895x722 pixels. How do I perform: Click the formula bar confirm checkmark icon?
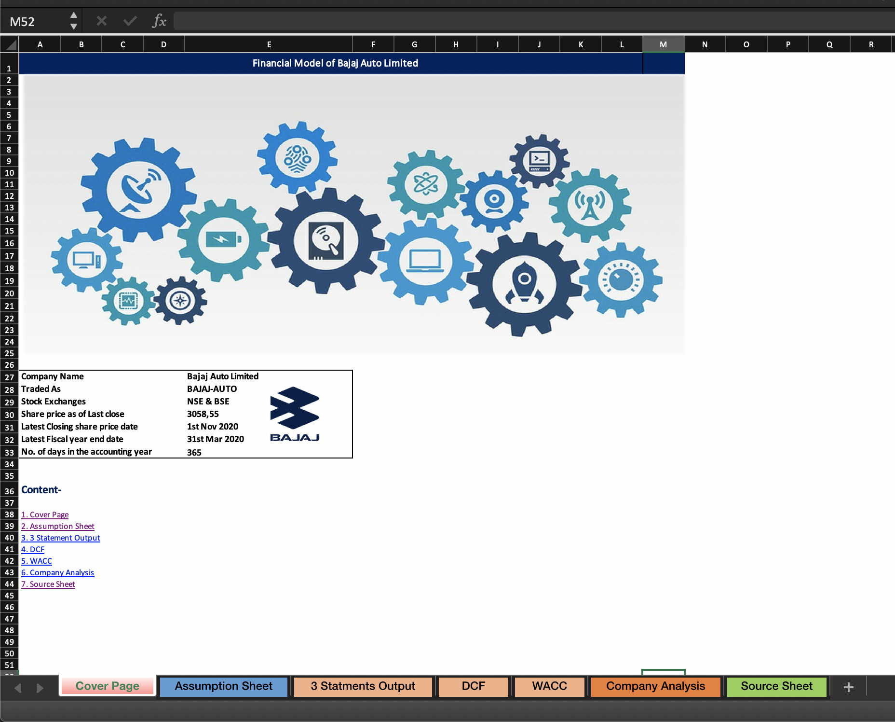tap(130, 21)
